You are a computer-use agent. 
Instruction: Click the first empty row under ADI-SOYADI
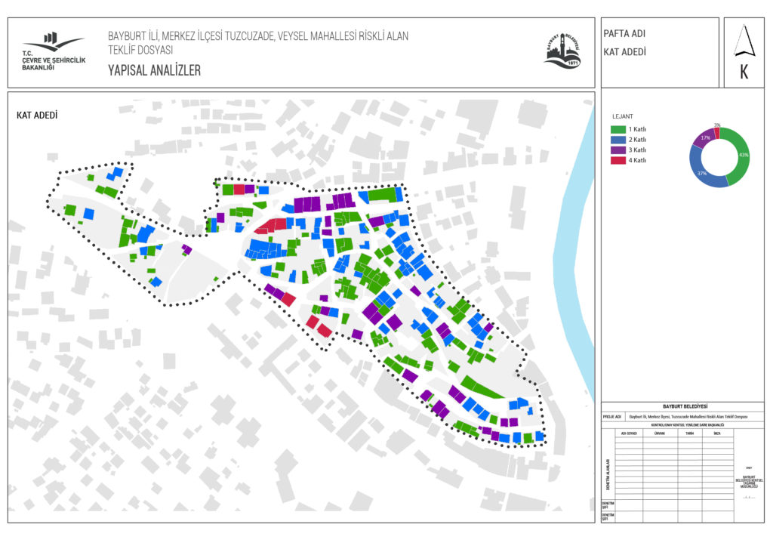pos(629,440)
